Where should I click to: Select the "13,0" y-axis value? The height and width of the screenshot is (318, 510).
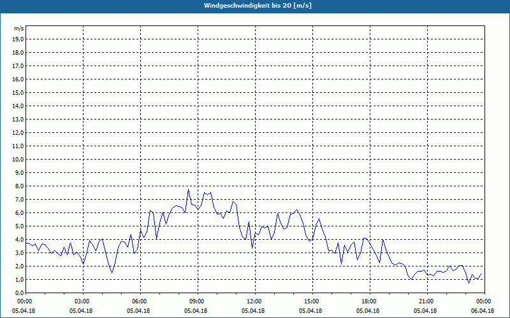pos(18,119)
